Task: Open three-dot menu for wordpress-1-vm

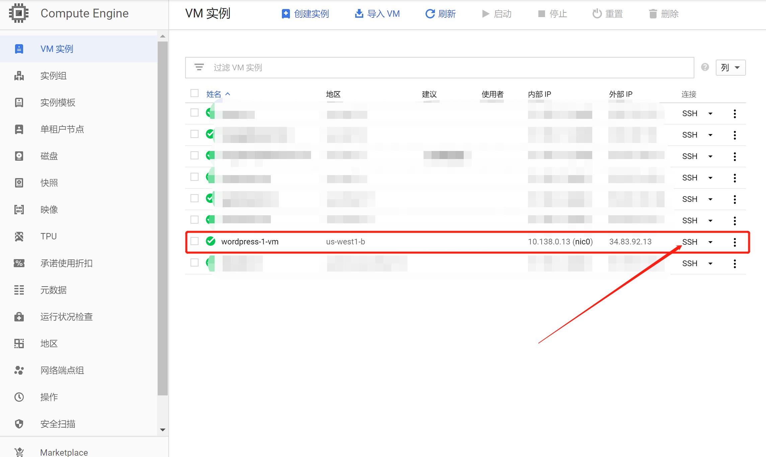Action: coord(735,242)
